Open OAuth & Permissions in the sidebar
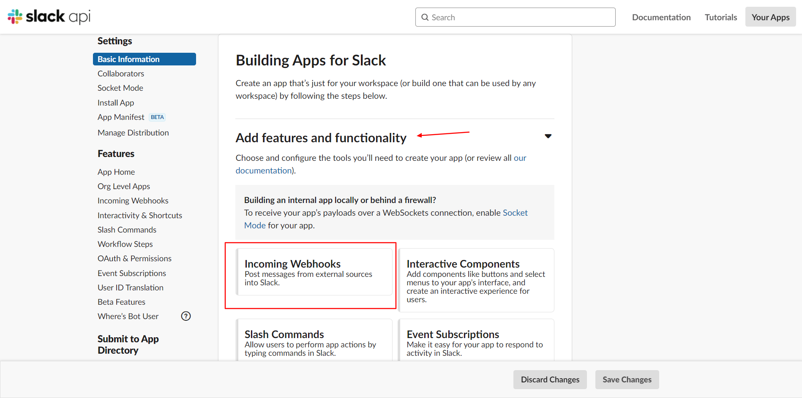The height and width of the screenshot is (398, 802). point(134,258)
